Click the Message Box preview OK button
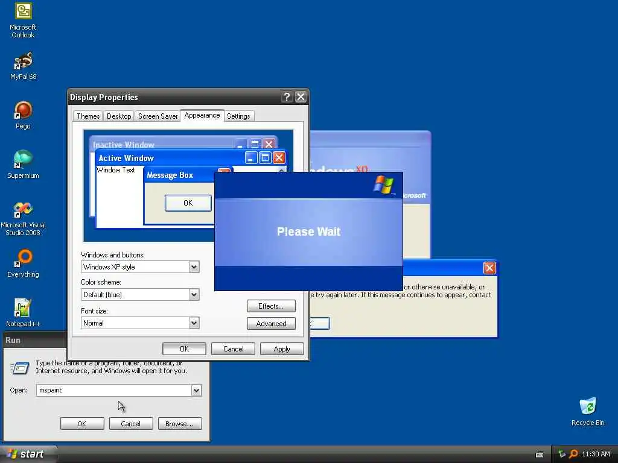 pos(188,203)
